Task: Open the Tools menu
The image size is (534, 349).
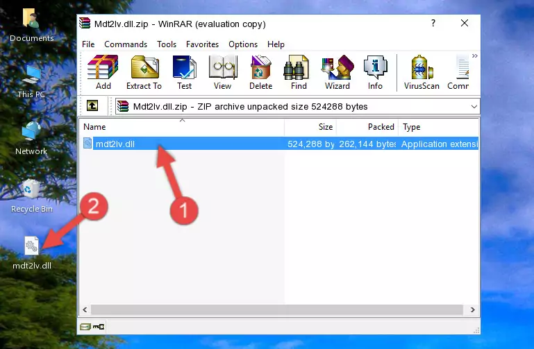Action: [167, 44]
